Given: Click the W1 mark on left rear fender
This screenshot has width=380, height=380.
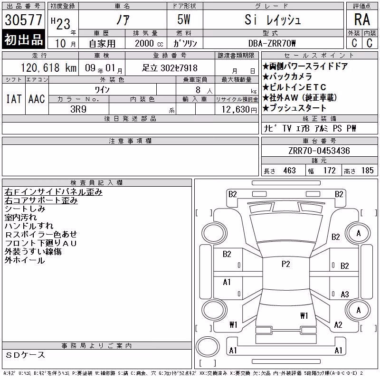Looking at the screenshot, I should (x=233, y=324).
